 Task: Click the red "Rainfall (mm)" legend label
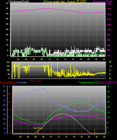point(8,82)
